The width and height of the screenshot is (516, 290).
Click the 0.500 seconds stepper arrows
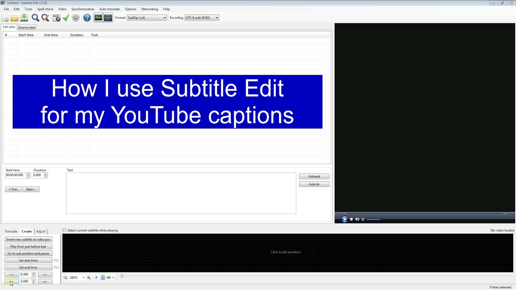click(33, 275)
